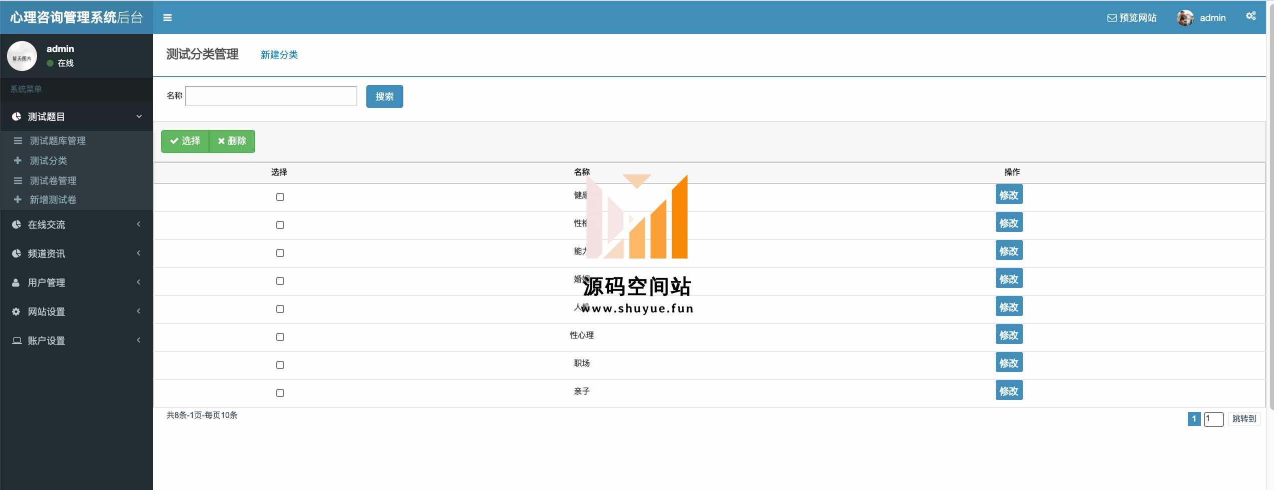Click 修改 in the 健康 row
The image size is (1274, 490).
(x=1009, y=195)
